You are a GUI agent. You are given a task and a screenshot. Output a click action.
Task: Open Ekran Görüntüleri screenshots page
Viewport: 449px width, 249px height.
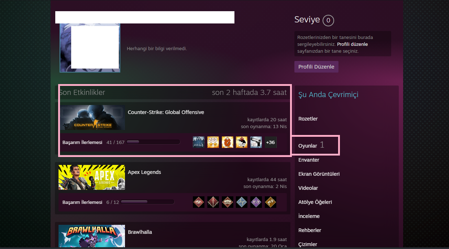[x=319, y=174]
